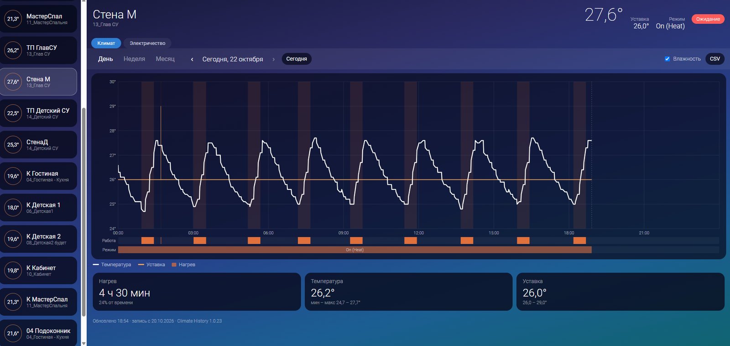Click the header Режим On (Heat) value
The image size is (730, 346).
pos(670,26)
